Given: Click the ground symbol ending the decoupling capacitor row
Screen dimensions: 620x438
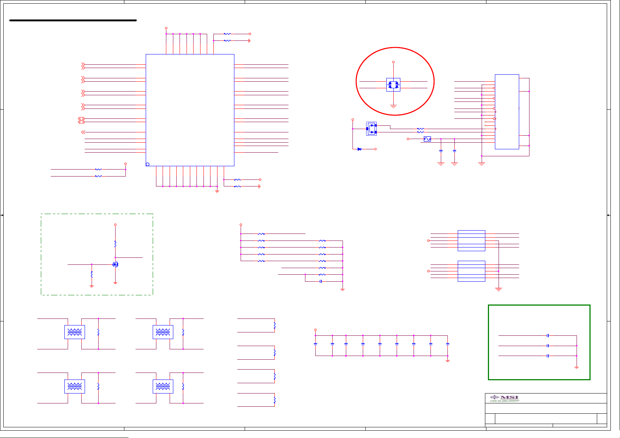Looking at the screenshot, I should [448, 361].
